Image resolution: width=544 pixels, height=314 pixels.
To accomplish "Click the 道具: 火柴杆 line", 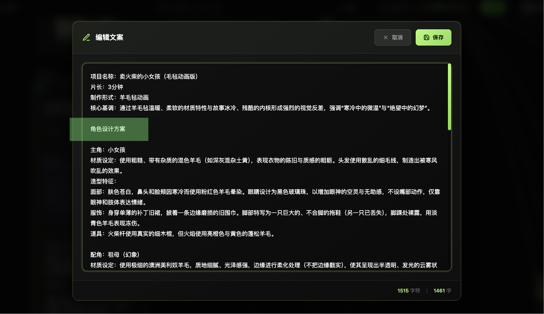I will click(182, 234).
